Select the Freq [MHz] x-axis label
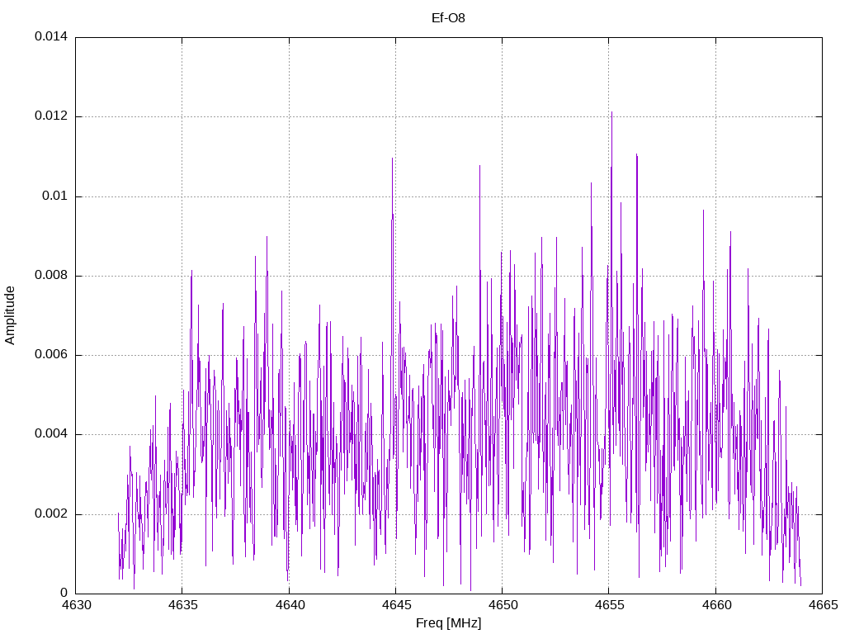 448,623
